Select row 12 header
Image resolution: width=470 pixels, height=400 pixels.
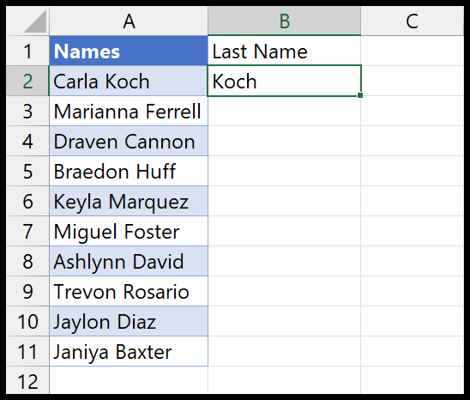[x=27, y=380]
